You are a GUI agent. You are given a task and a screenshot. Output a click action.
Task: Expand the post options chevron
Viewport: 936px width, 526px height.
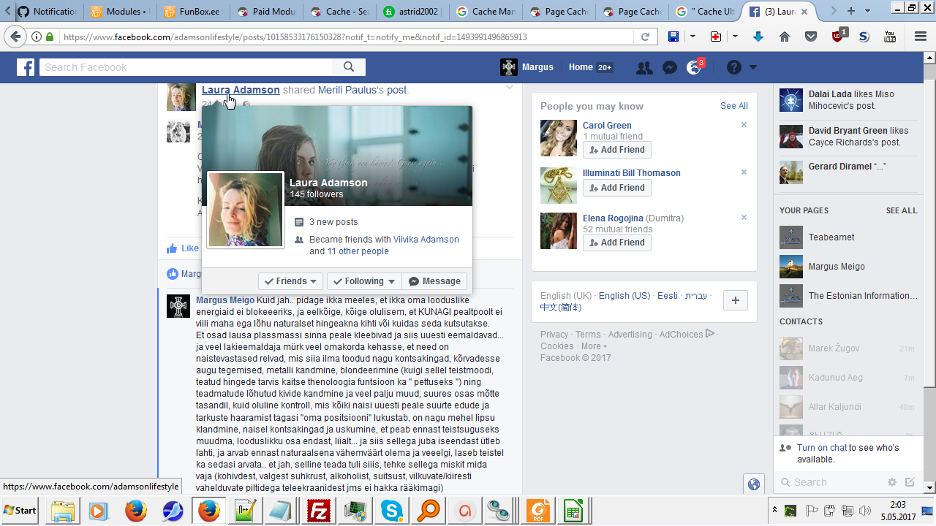pyautogui.click(x=510, y=88)
